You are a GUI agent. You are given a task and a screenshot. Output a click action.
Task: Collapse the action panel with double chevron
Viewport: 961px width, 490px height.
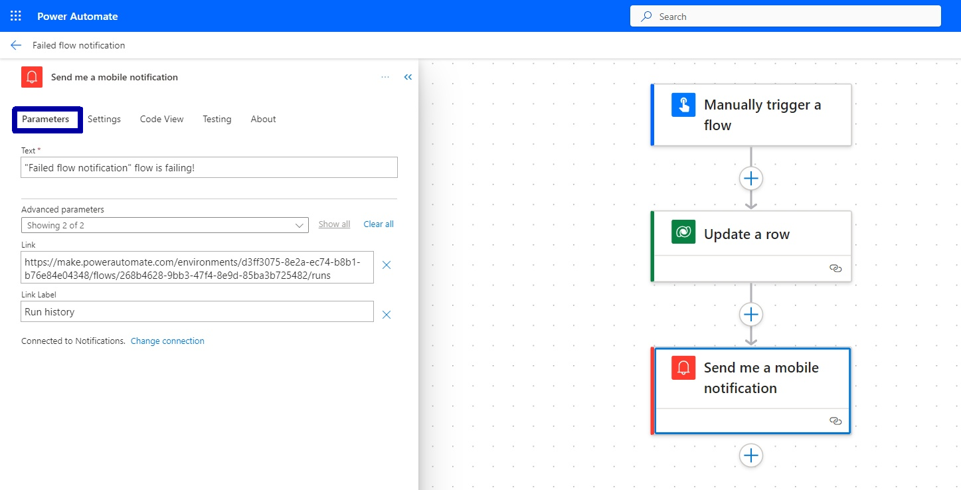pos(408,77)
